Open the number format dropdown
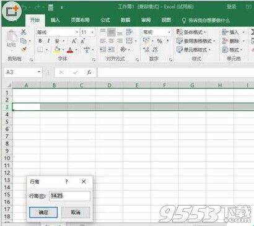 click(169, 32)
